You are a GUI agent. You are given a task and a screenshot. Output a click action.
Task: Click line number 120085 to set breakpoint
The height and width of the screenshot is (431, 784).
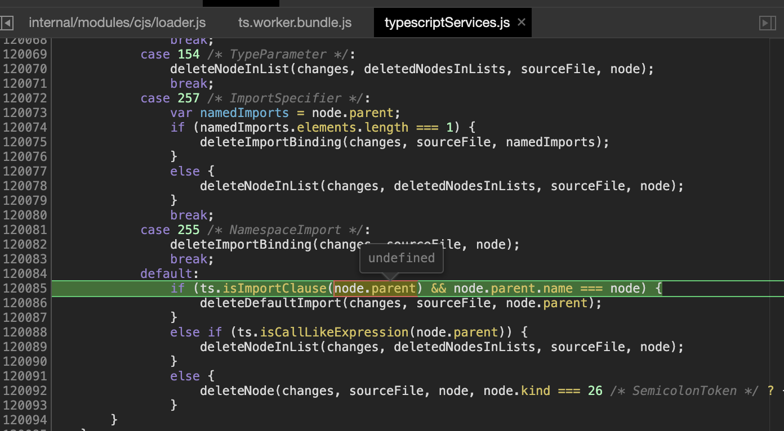(x=25, y=288)
